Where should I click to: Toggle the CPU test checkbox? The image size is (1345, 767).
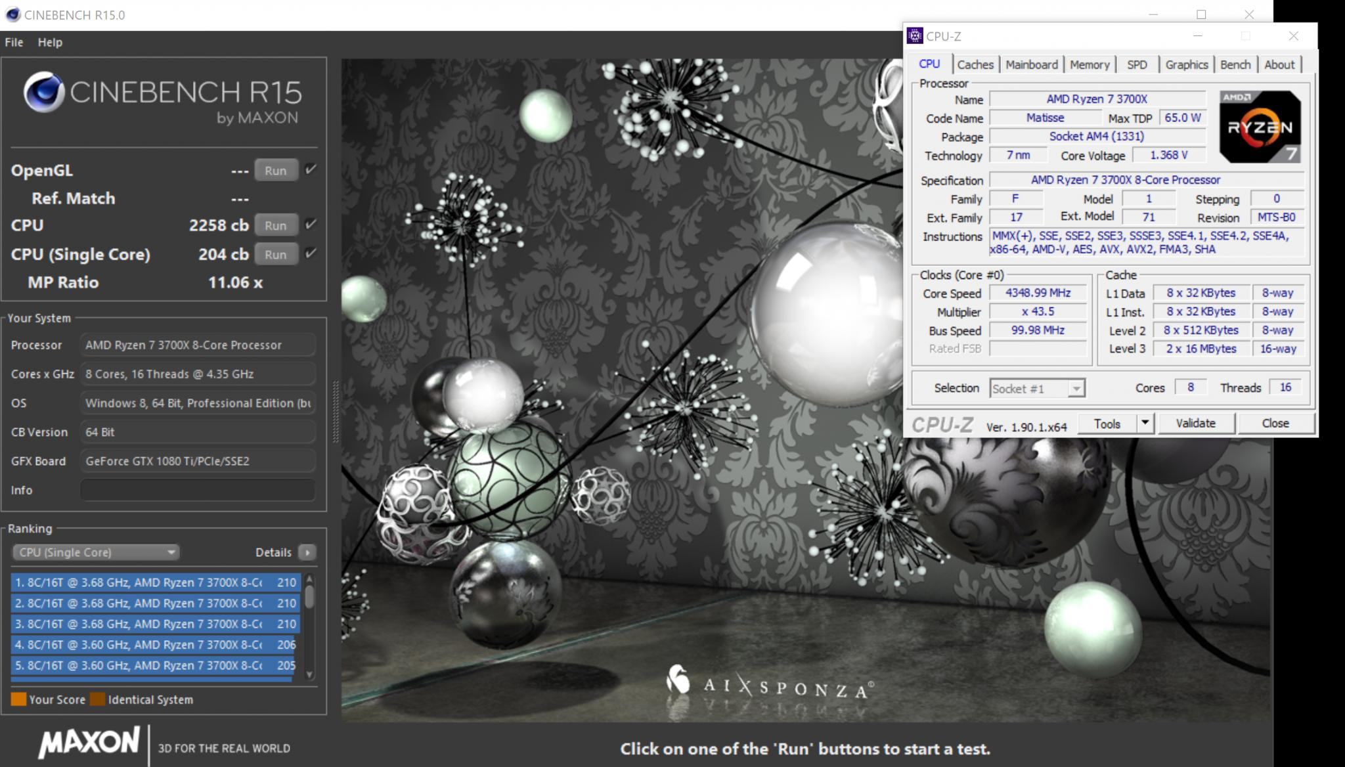click(311, 225)
